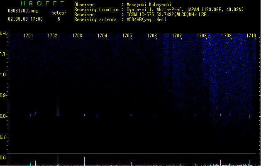Click receiver value ICOM IC-575 53.7492 MHz

(166, 15)
